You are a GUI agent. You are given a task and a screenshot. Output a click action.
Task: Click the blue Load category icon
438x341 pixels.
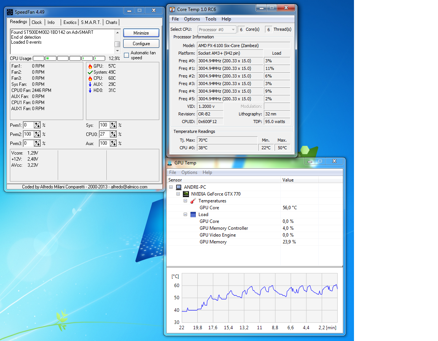(193, 215)
